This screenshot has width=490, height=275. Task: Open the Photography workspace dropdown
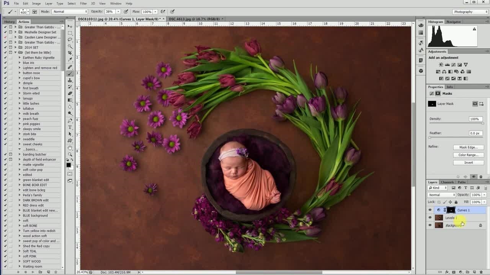point(470,12)
